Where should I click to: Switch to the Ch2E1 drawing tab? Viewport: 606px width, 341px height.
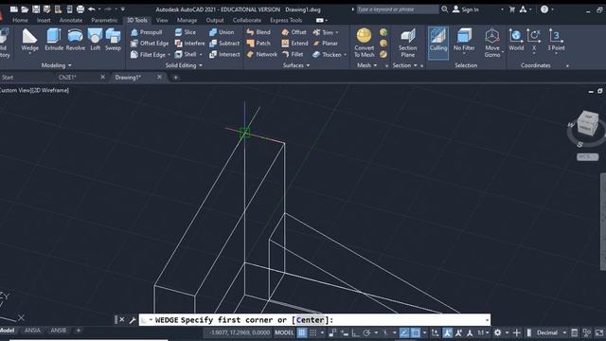(x=67, y=78)
